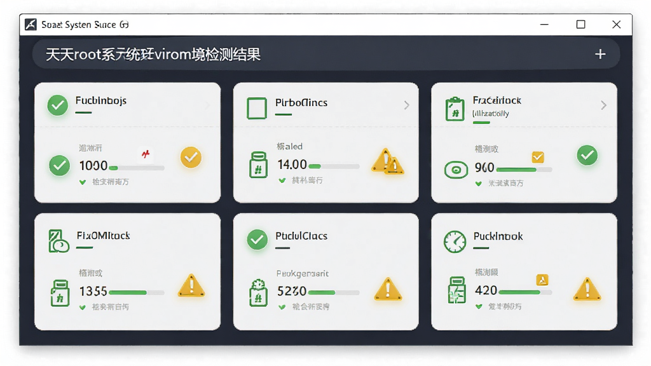Screen dimensions: 651x366
Task: Click the Pucklnook card title
Action: click(498, 236)
